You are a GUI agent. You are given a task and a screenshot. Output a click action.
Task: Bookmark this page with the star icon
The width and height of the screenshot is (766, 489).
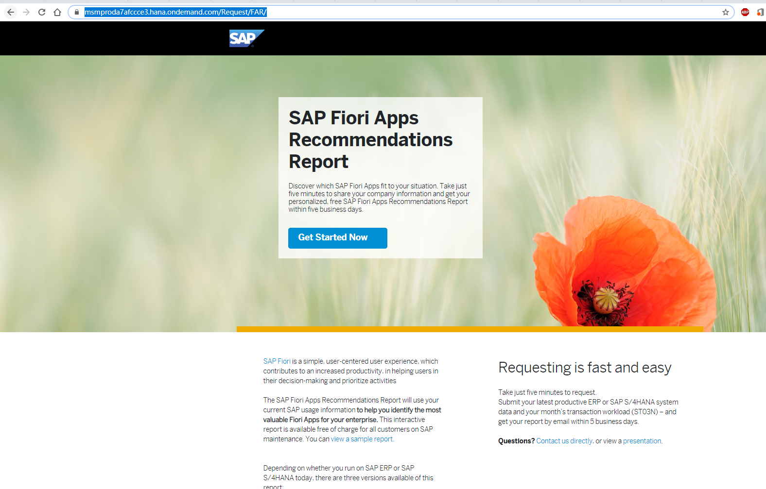(x=726, y=12)
